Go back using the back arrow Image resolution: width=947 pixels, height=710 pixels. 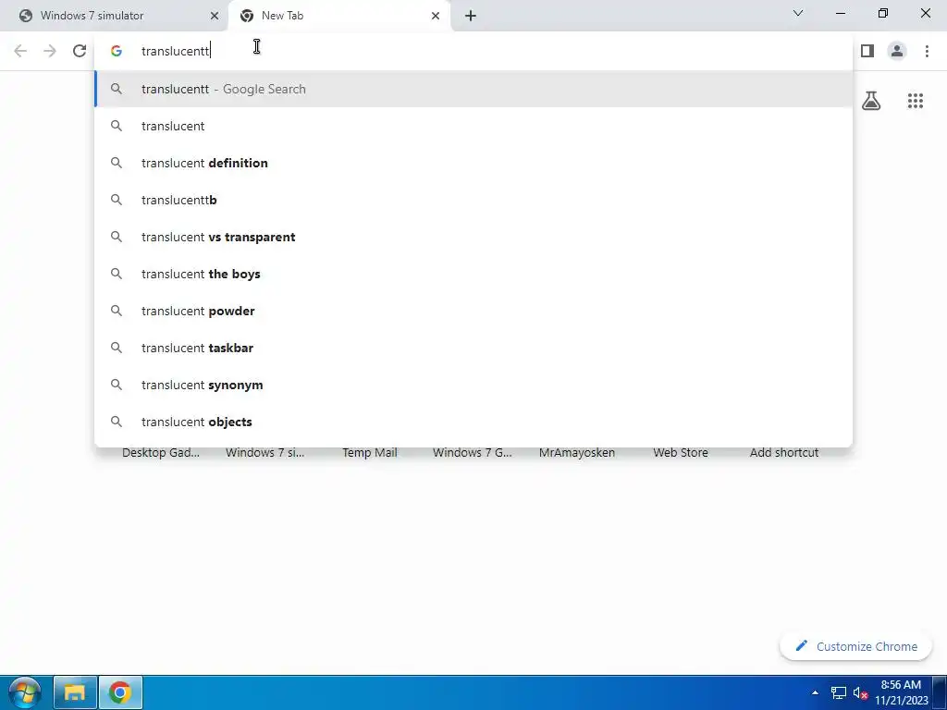click(20, 51)
